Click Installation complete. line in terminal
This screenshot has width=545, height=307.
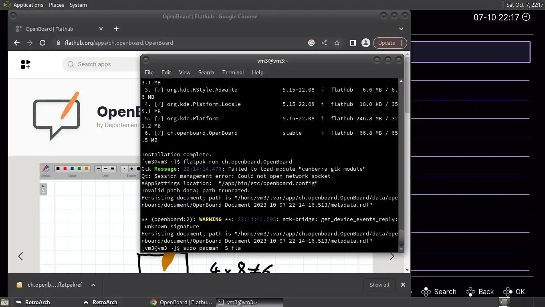tap(176, 154)
